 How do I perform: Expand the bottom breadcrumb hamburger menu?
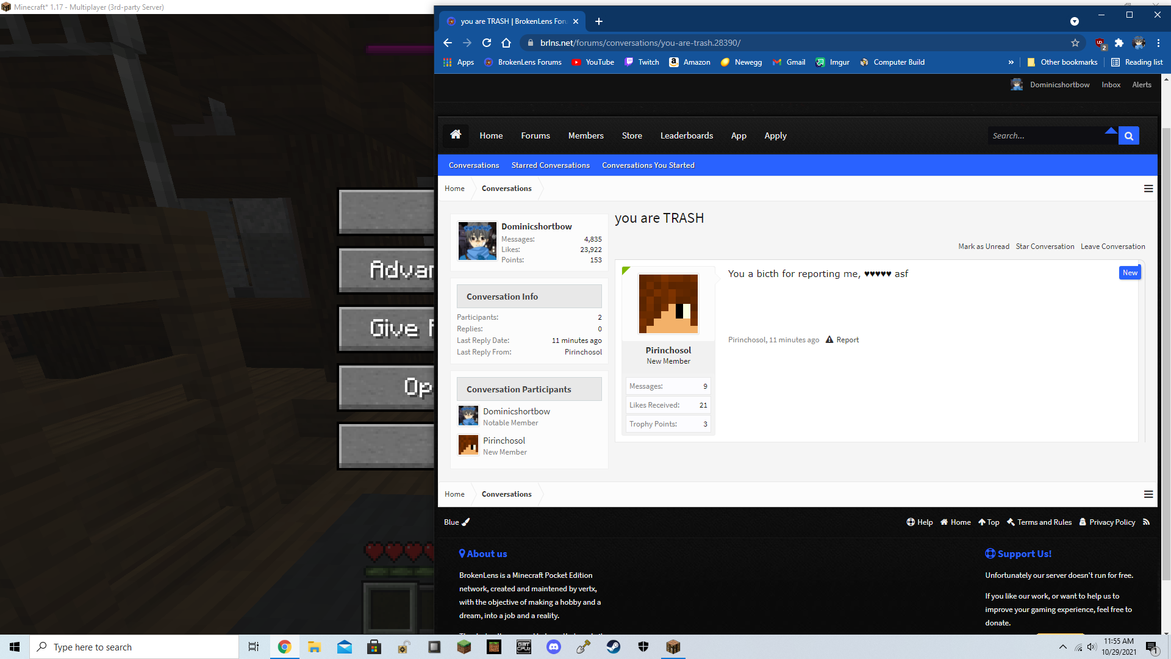(1148, 494)
